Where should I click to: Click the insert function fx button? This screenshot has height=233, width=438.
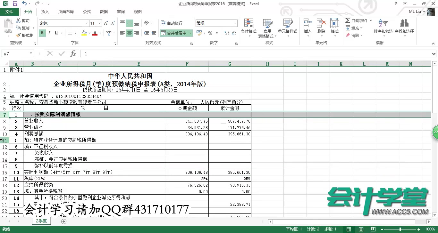click(x=73, y=53)
